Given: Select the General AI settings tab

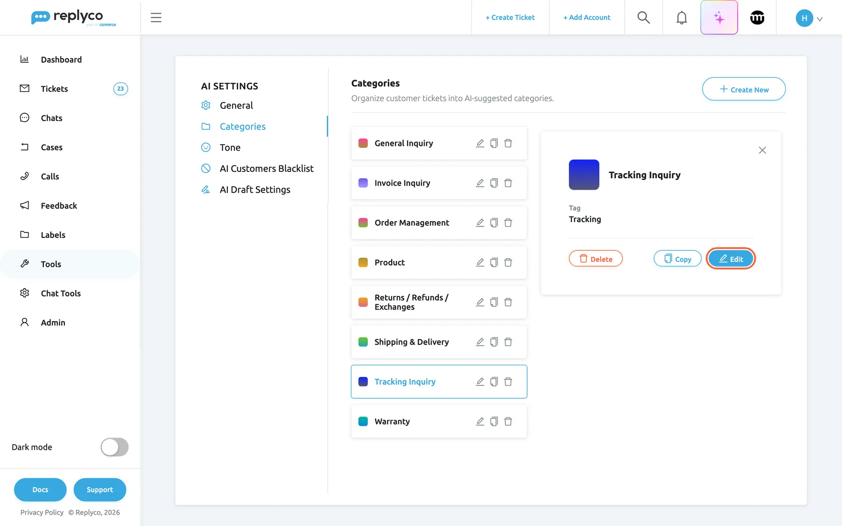Looking at the screenshot, I should (236, 105).
